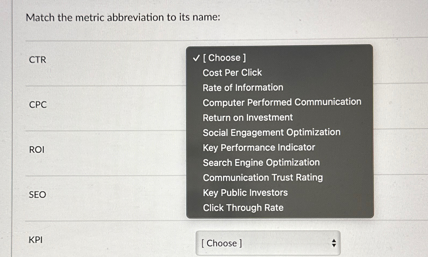Click the ROI abbreviation label
This screenshot has width=428, height=257.
pos(36,150)
